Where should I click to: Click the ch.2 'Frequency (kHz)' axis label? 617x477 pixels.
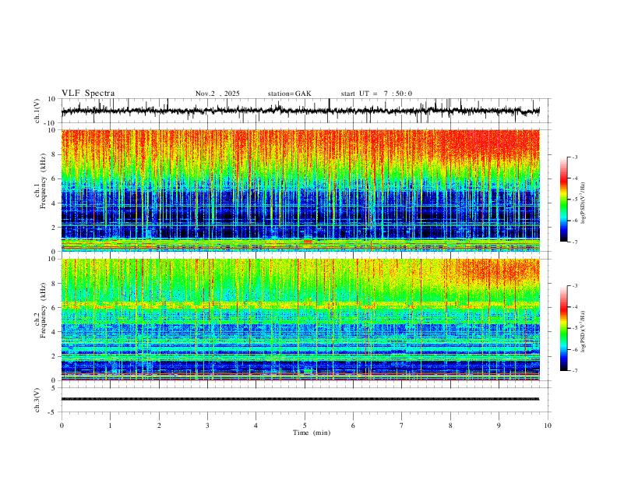click(43, 310)
